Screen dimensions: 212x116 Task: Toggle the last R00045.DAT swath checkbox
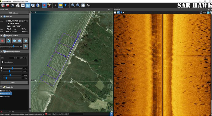[x=1, y=97]
